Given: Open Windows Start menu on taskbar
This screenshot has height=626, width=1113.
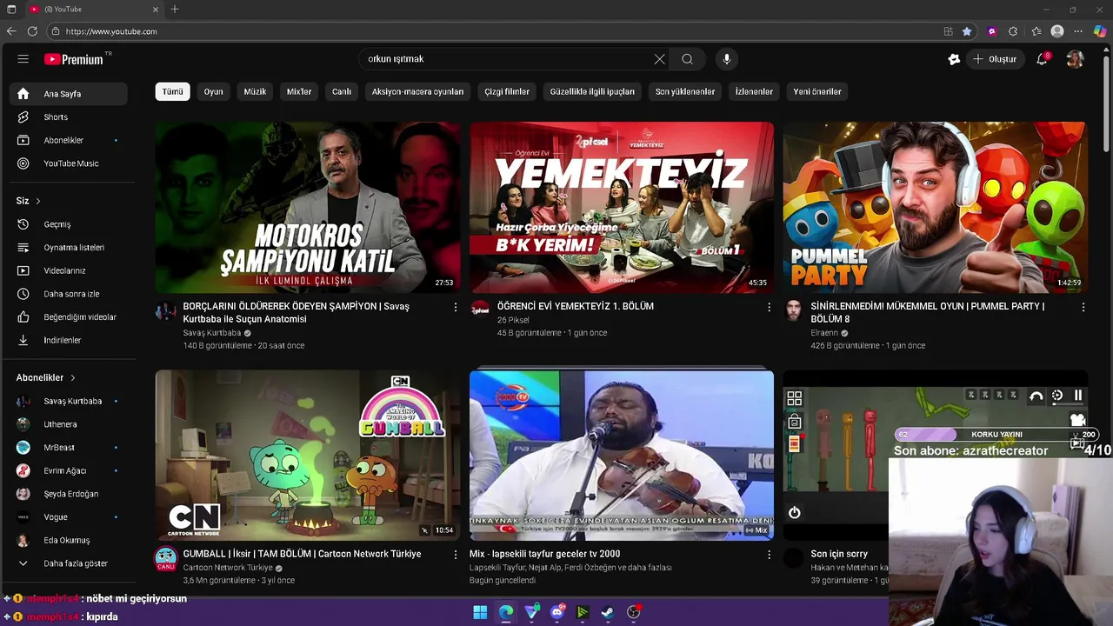Looking at the screenshot, I should [x=480, y=613].
